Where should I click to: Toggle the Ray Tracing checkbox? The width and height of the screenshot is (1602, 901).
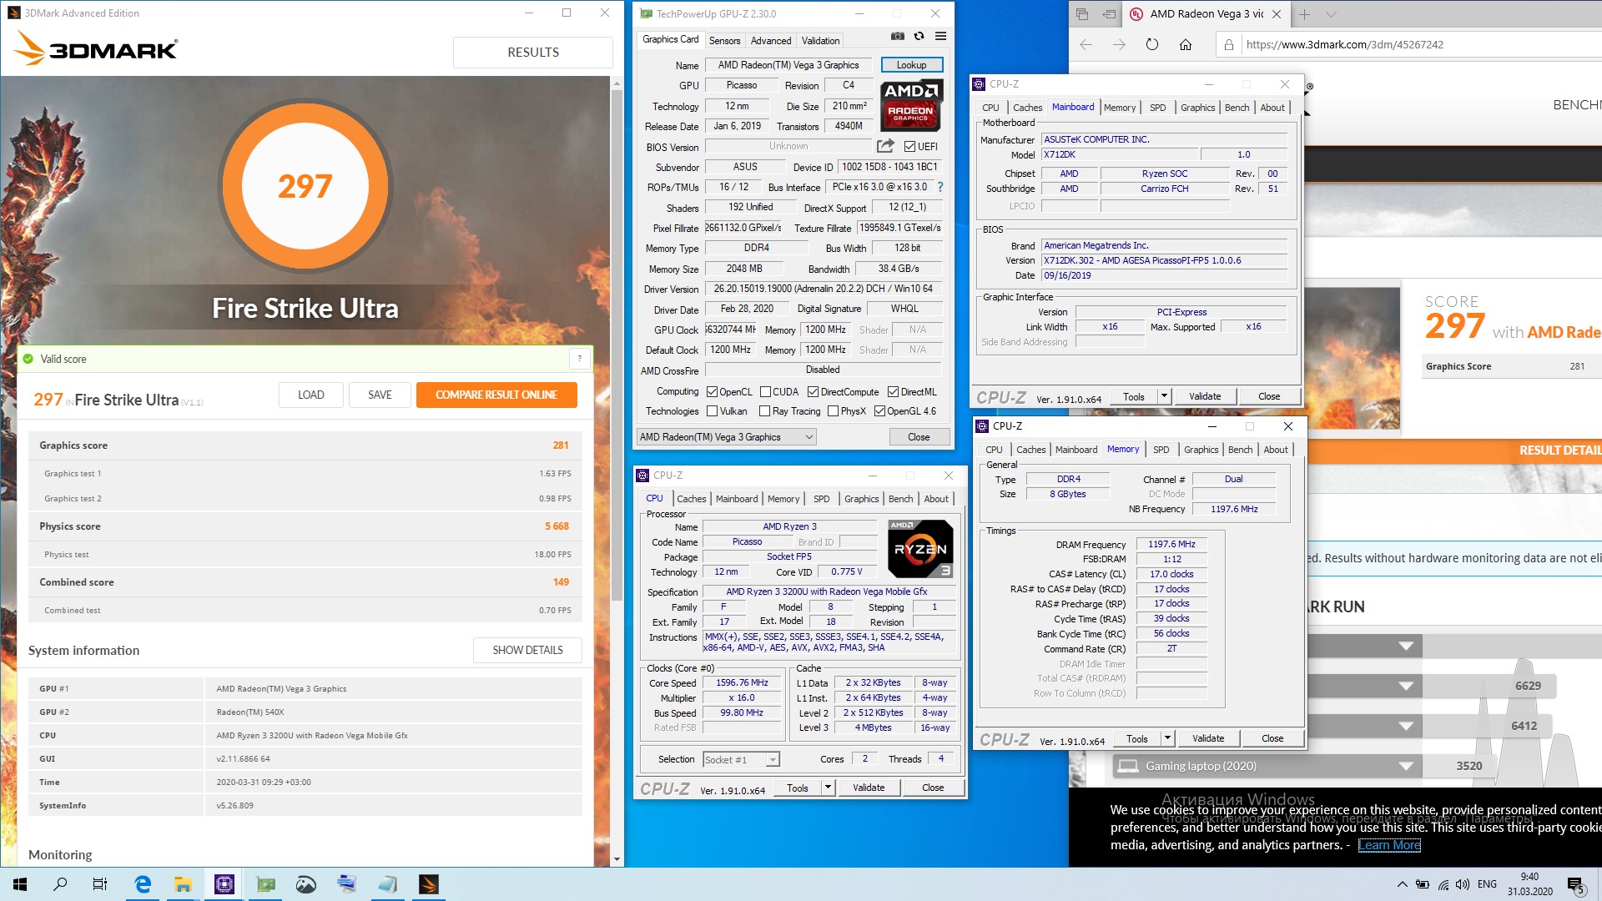pos(764,411)
